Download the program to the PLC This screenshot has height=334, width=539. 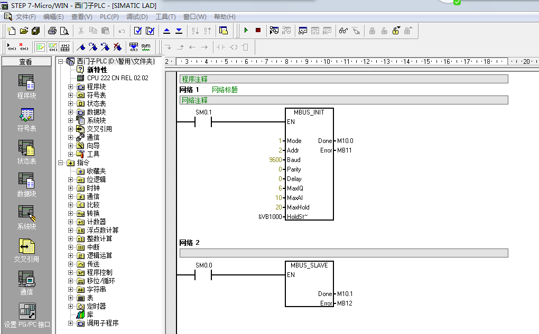point(178,30)
